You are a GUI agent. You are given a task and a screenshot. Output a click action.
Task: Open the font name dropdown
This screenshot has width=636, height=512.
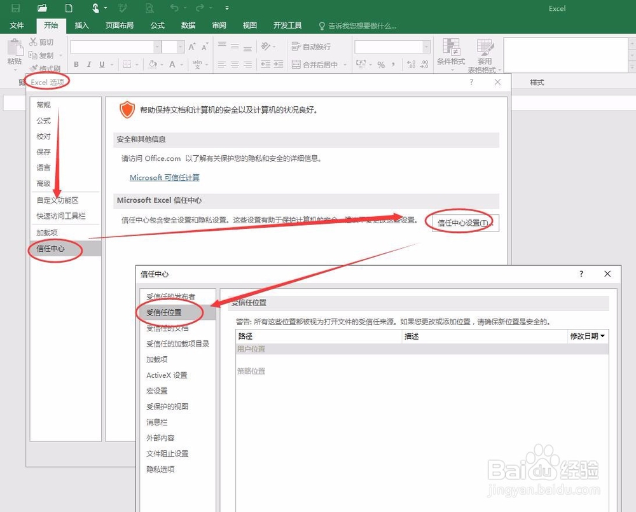(x=157, y=46)
